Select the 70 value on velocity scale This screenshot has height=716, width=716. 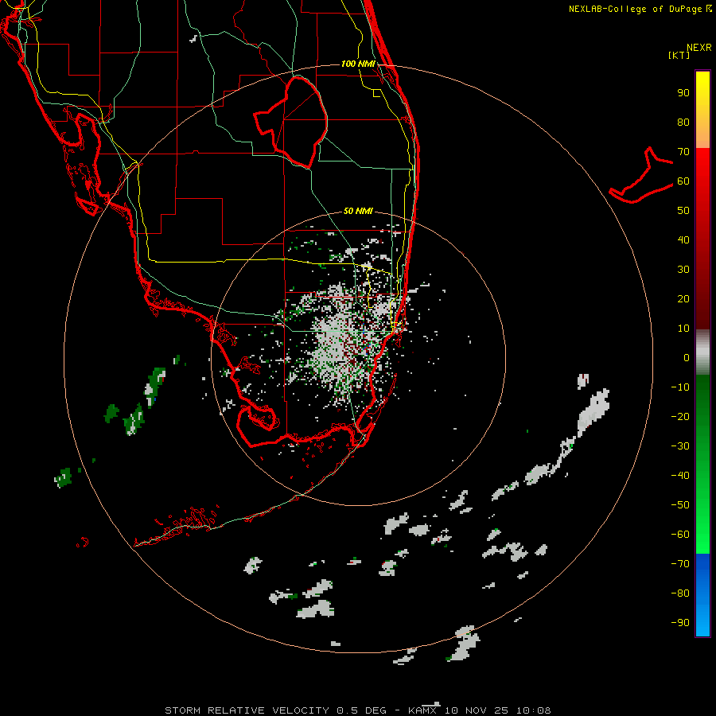(683, 152)
